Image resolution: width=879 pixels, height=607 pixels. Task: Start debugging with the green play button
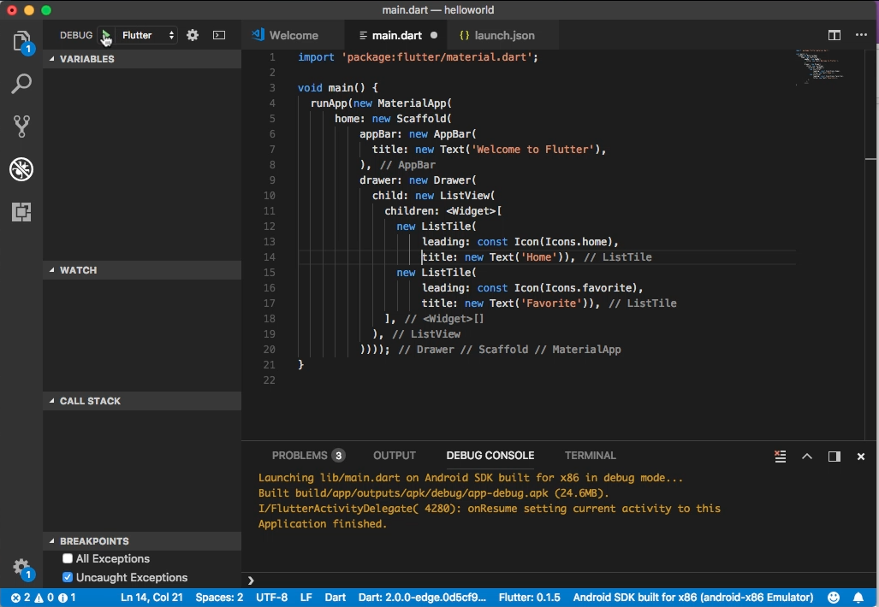pos(105,35)
